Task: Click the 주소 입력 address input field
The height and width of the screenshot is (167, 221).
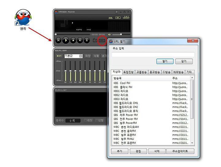Action: [x=153, y=54]
